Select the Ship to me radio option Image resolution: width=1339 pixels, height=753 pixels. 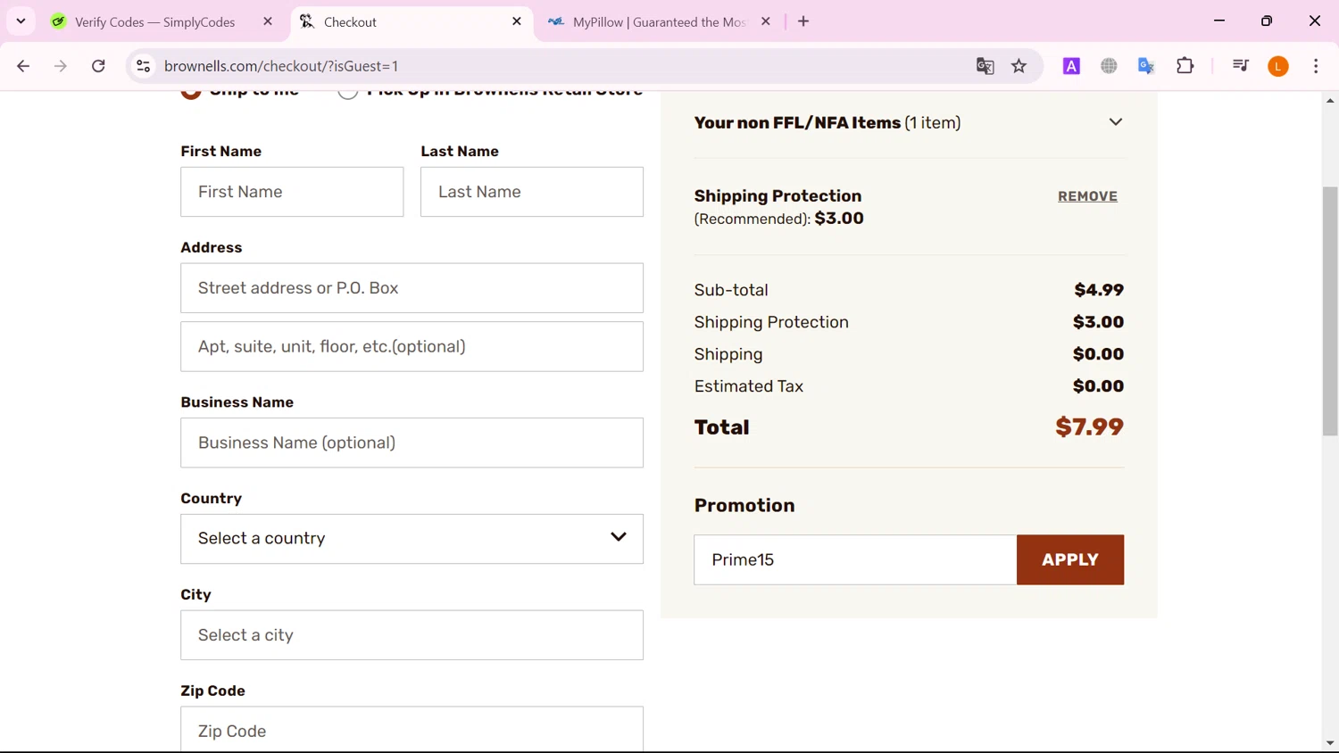191,92
